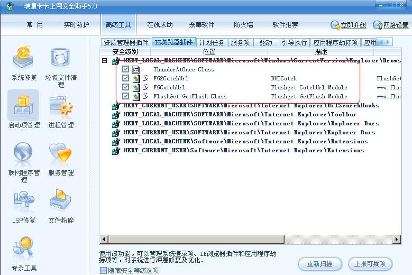
Task: Uncheck the FGCatchUrl checkbox
Action: tap(125, 87)
